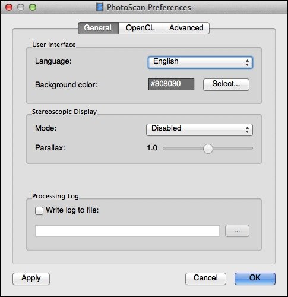Close the Preferences window with red button

point(9,7)
